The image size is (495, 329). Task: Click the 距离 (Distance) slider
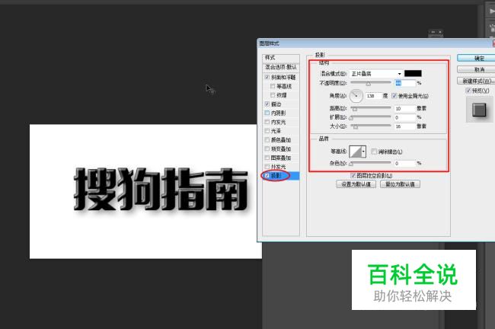point(371,108)
